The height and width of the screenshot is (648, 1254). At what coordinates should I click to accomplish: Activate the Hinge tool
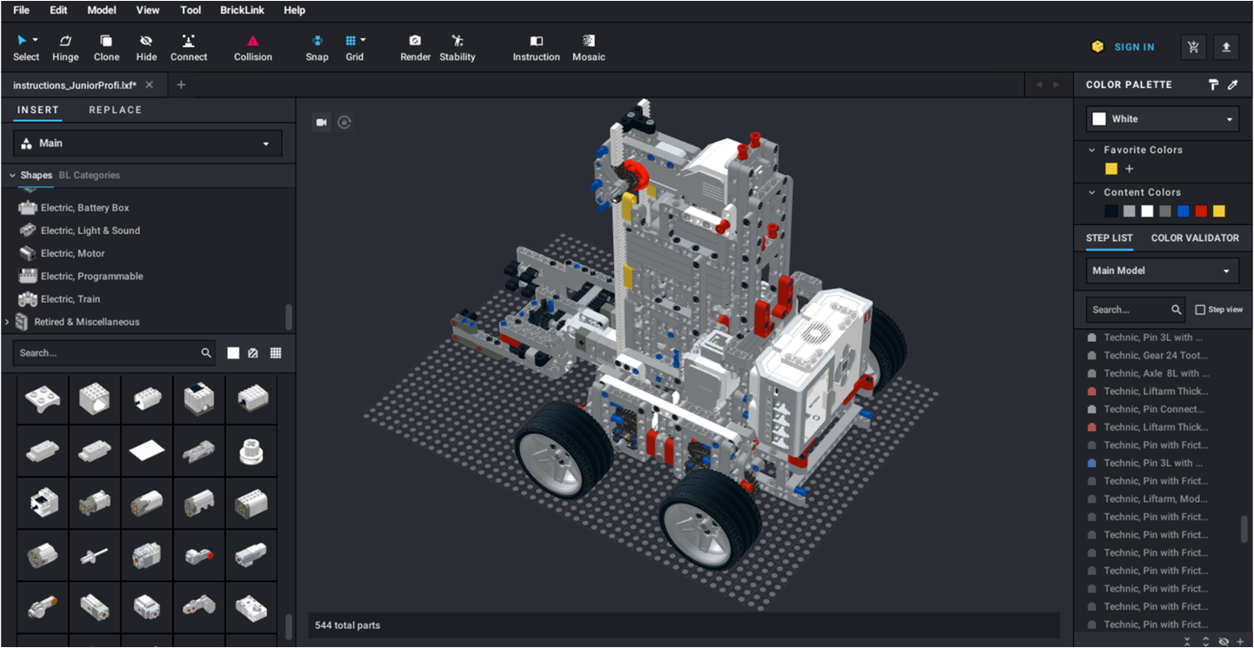click(65, 48)
